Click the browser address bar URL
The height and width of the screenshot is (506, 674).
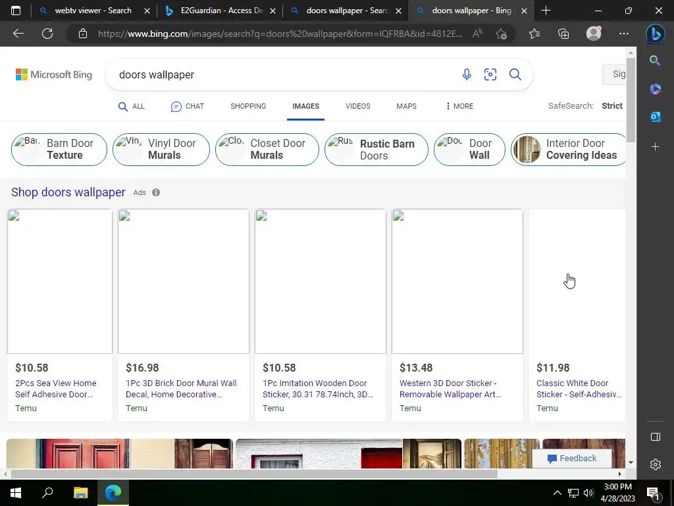coord(280,34)
